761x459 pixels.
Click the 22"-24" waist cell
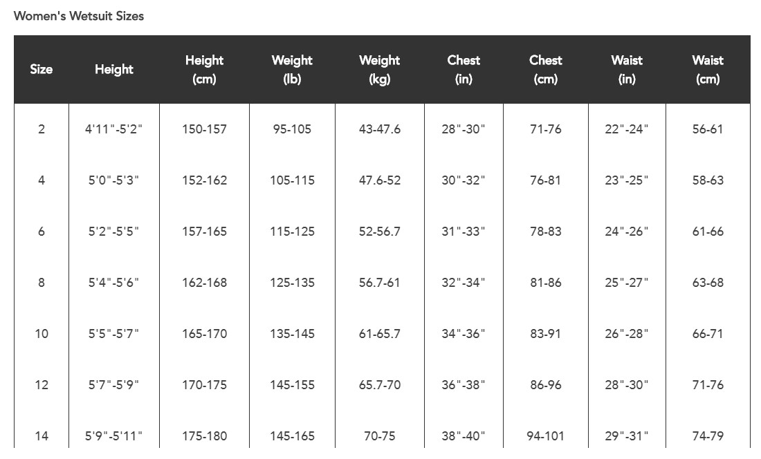coord(627,129)
